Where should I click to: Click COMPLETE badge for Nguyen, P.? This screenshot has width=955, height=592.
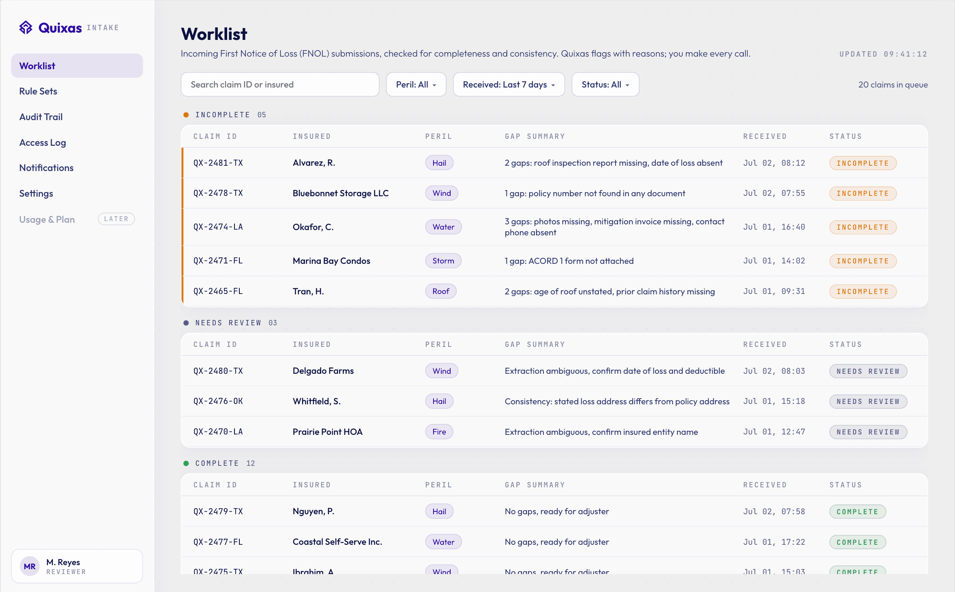(858, 511)
